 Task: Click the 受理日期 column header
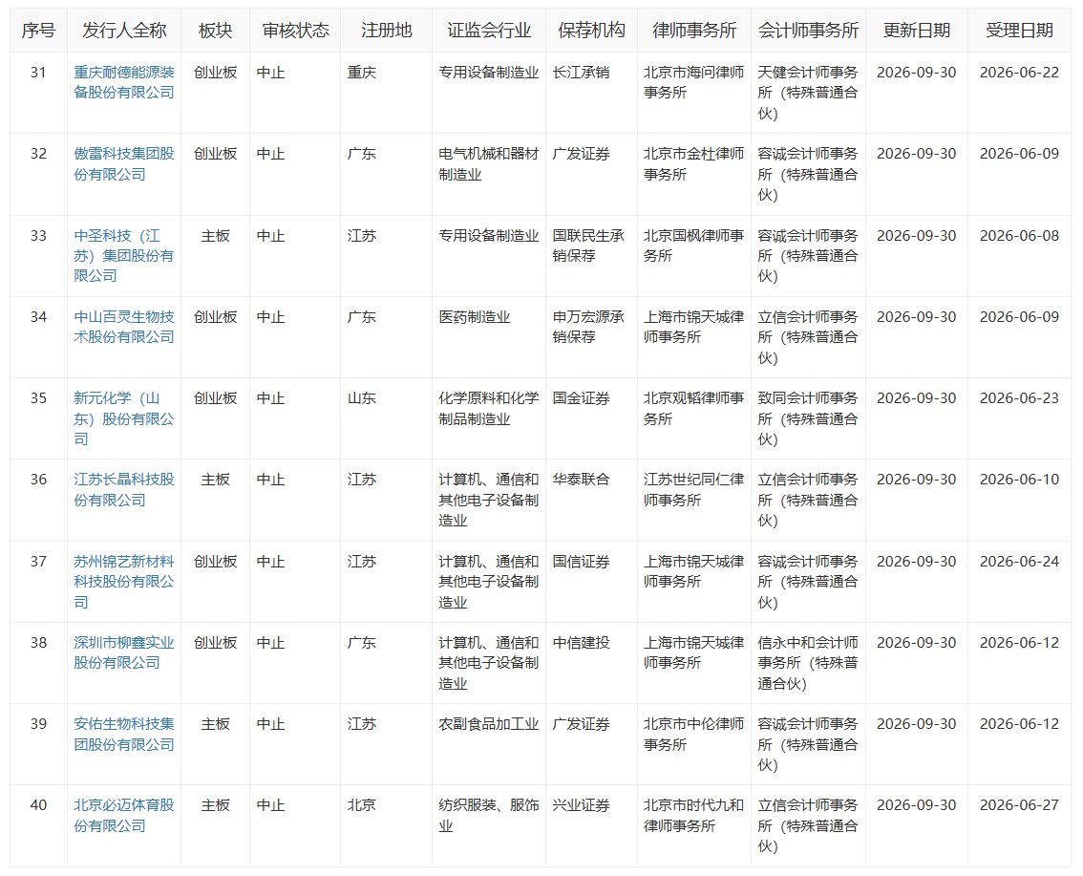coord(1019,31)
